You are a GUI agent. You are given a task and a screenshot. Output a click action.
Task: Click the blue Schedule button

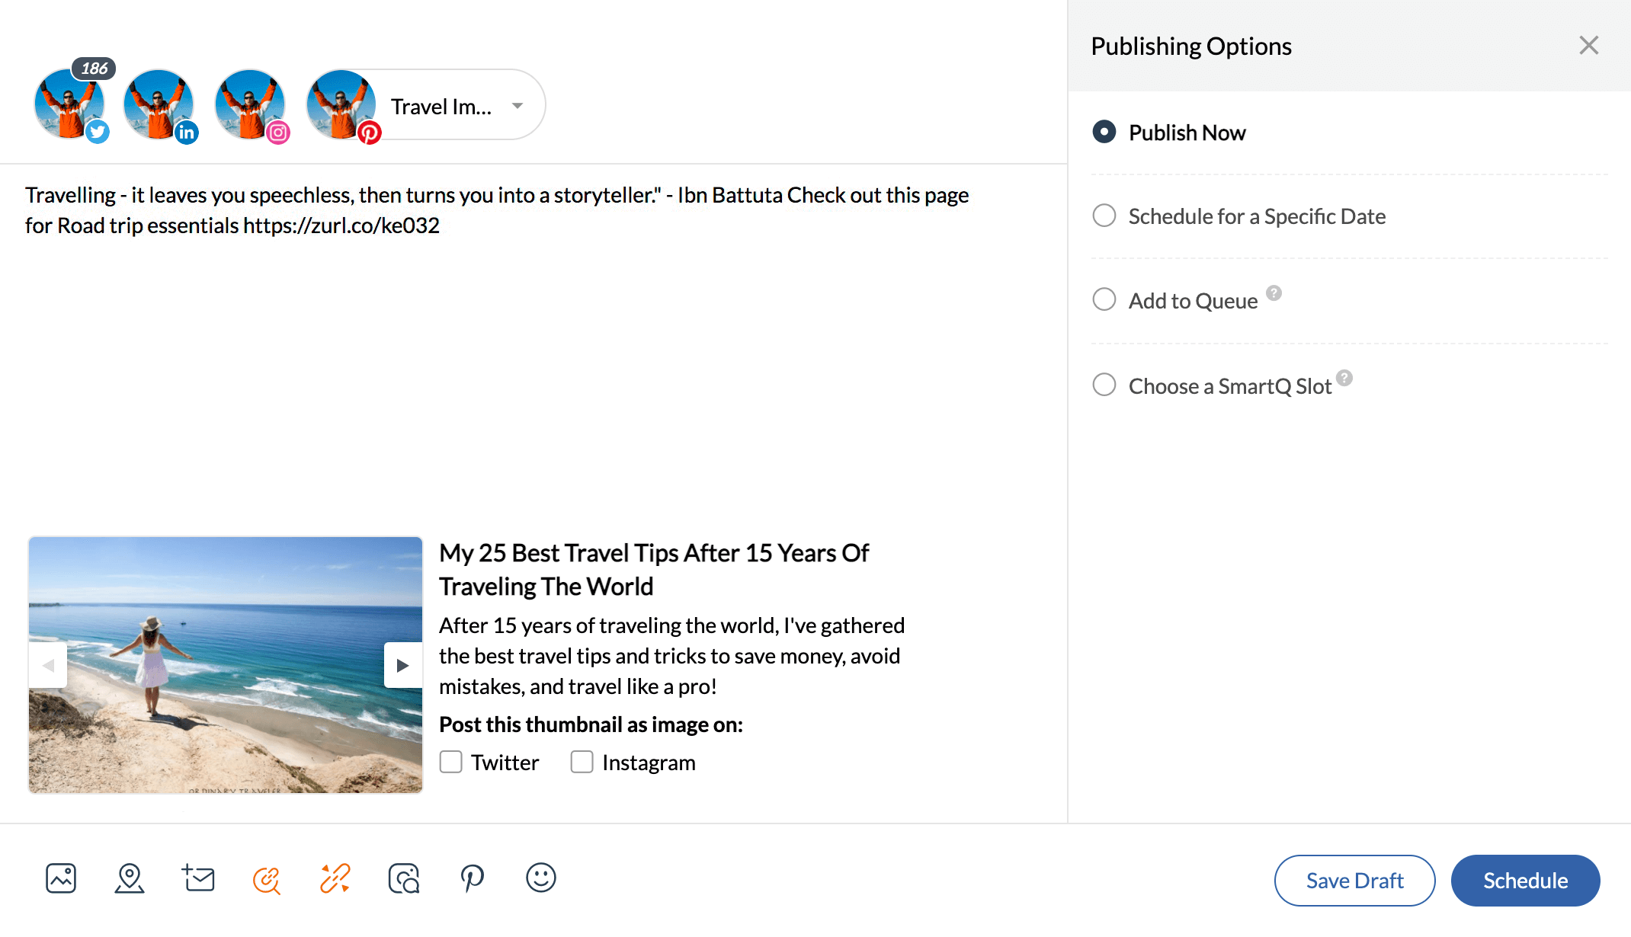1525,881
